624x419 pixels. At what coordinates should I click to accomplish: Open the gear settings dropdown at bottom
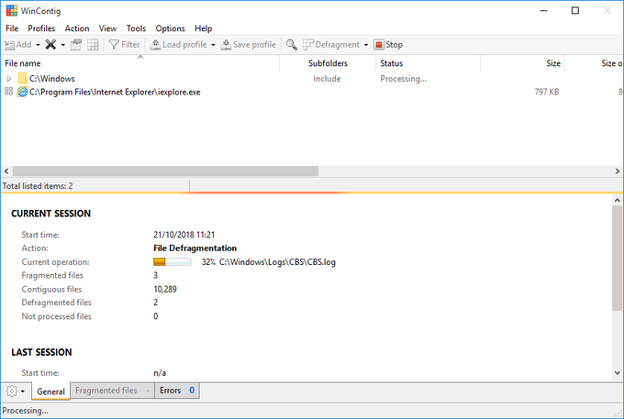click(16, 391)
